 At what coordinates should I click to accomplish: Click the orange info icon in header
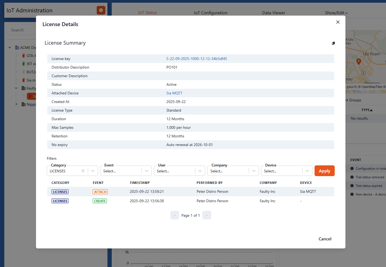(101, 10)
